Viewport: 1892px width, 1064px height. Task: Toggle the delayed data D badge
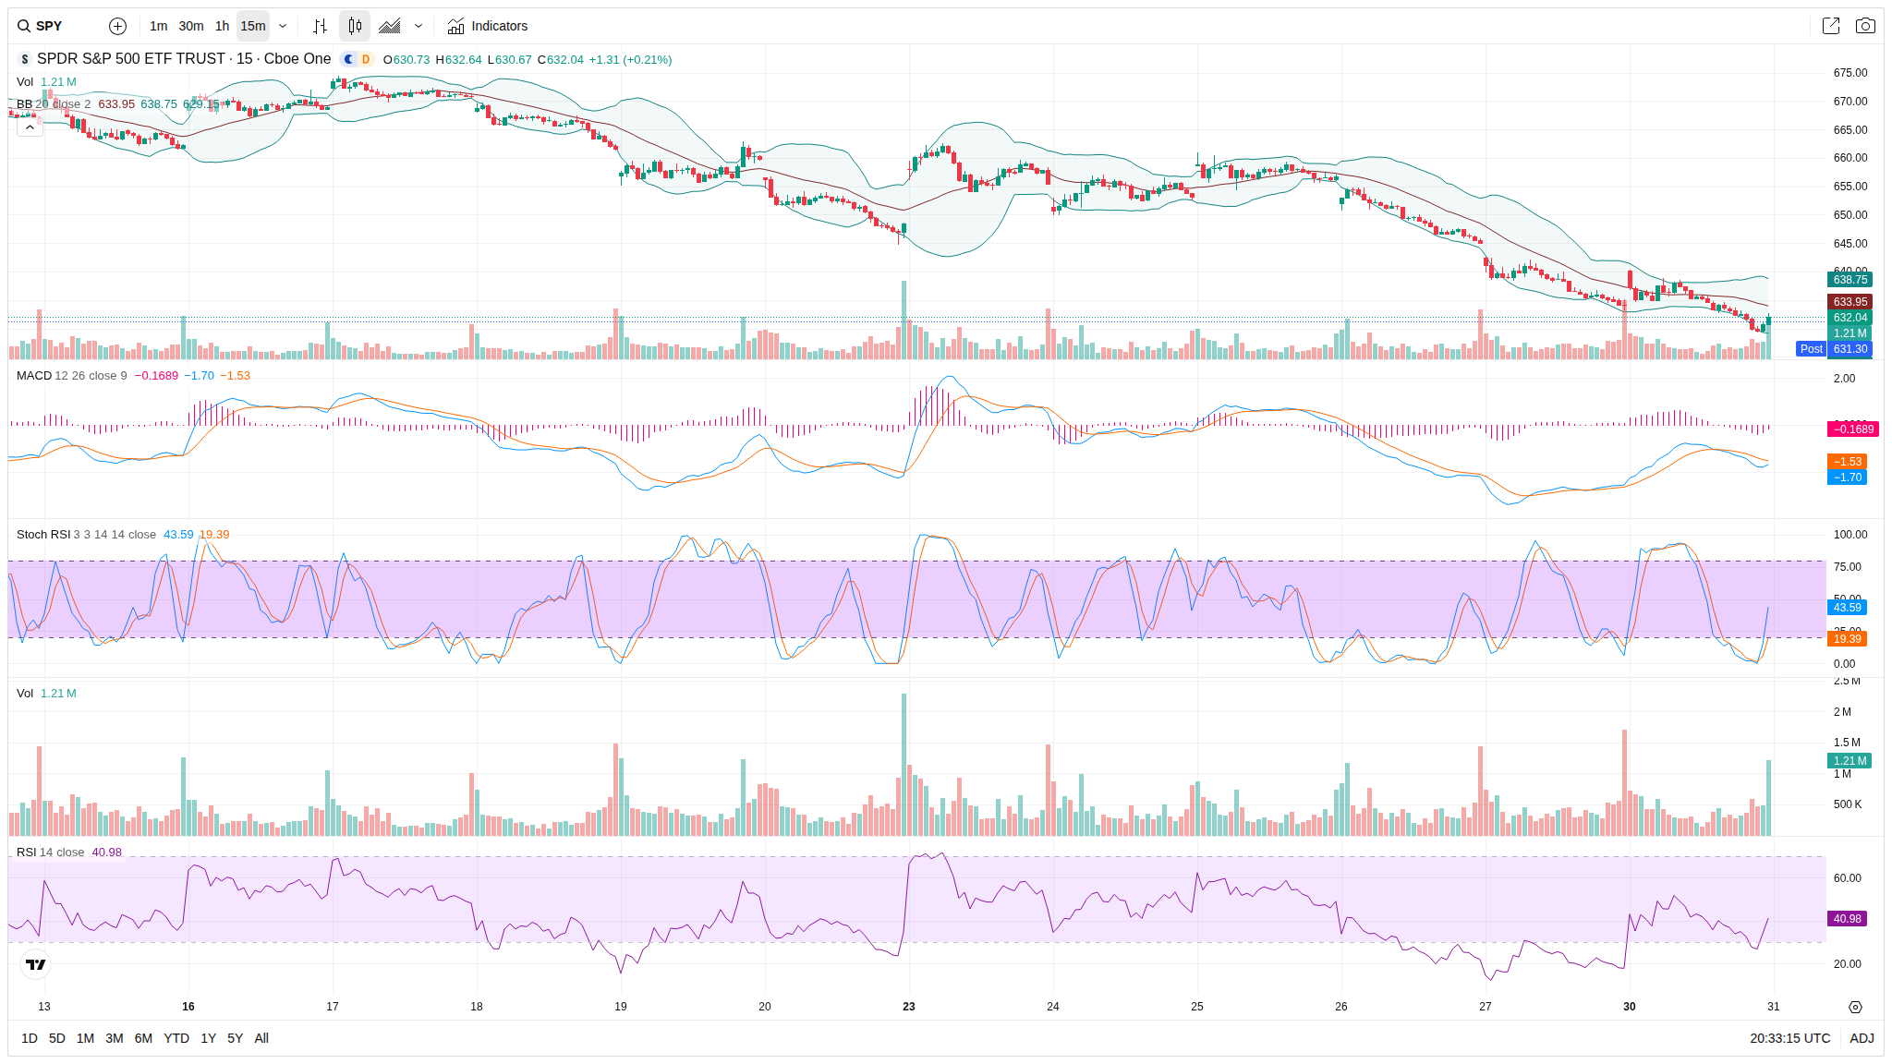[x=366, y=59]
